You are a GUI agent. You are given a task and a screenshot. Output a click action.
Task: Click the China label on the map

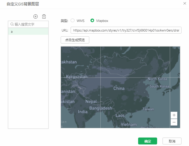point(119,89)
